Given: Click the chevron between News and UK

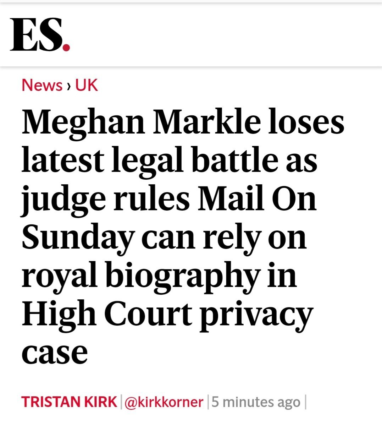Looking at the screenshot, I should tap(69, 86).
